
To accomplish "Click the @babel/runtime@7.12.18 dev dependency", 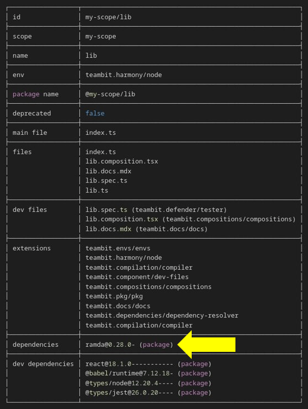I will click(148, 373).
